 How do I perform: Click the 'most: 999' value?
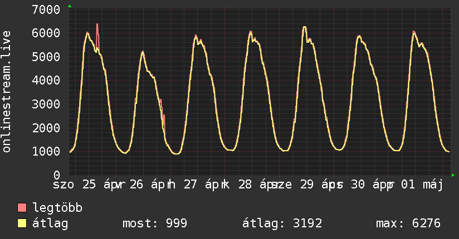[x=155, y=223]
